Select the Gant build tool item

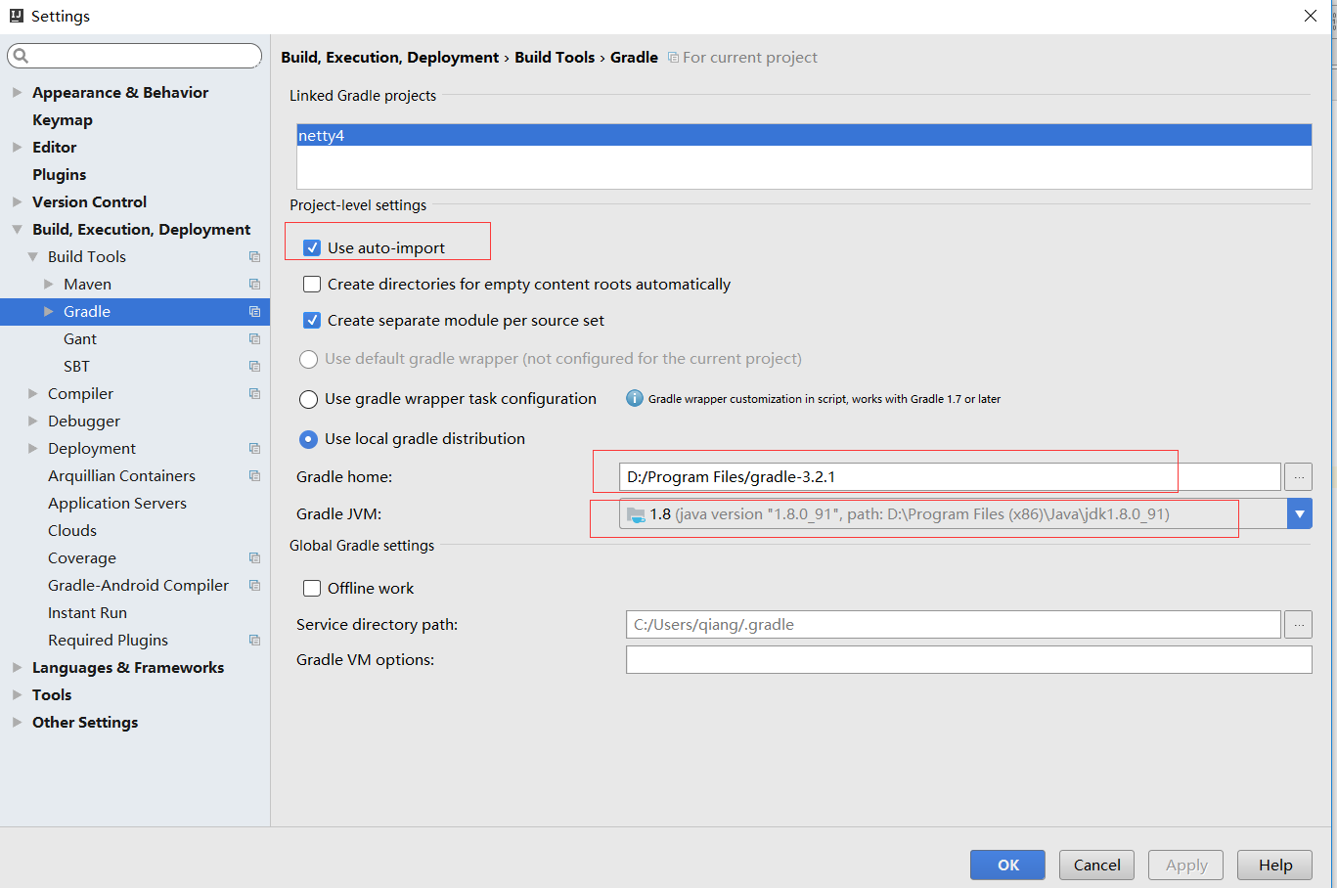click(x=80, y=338)
